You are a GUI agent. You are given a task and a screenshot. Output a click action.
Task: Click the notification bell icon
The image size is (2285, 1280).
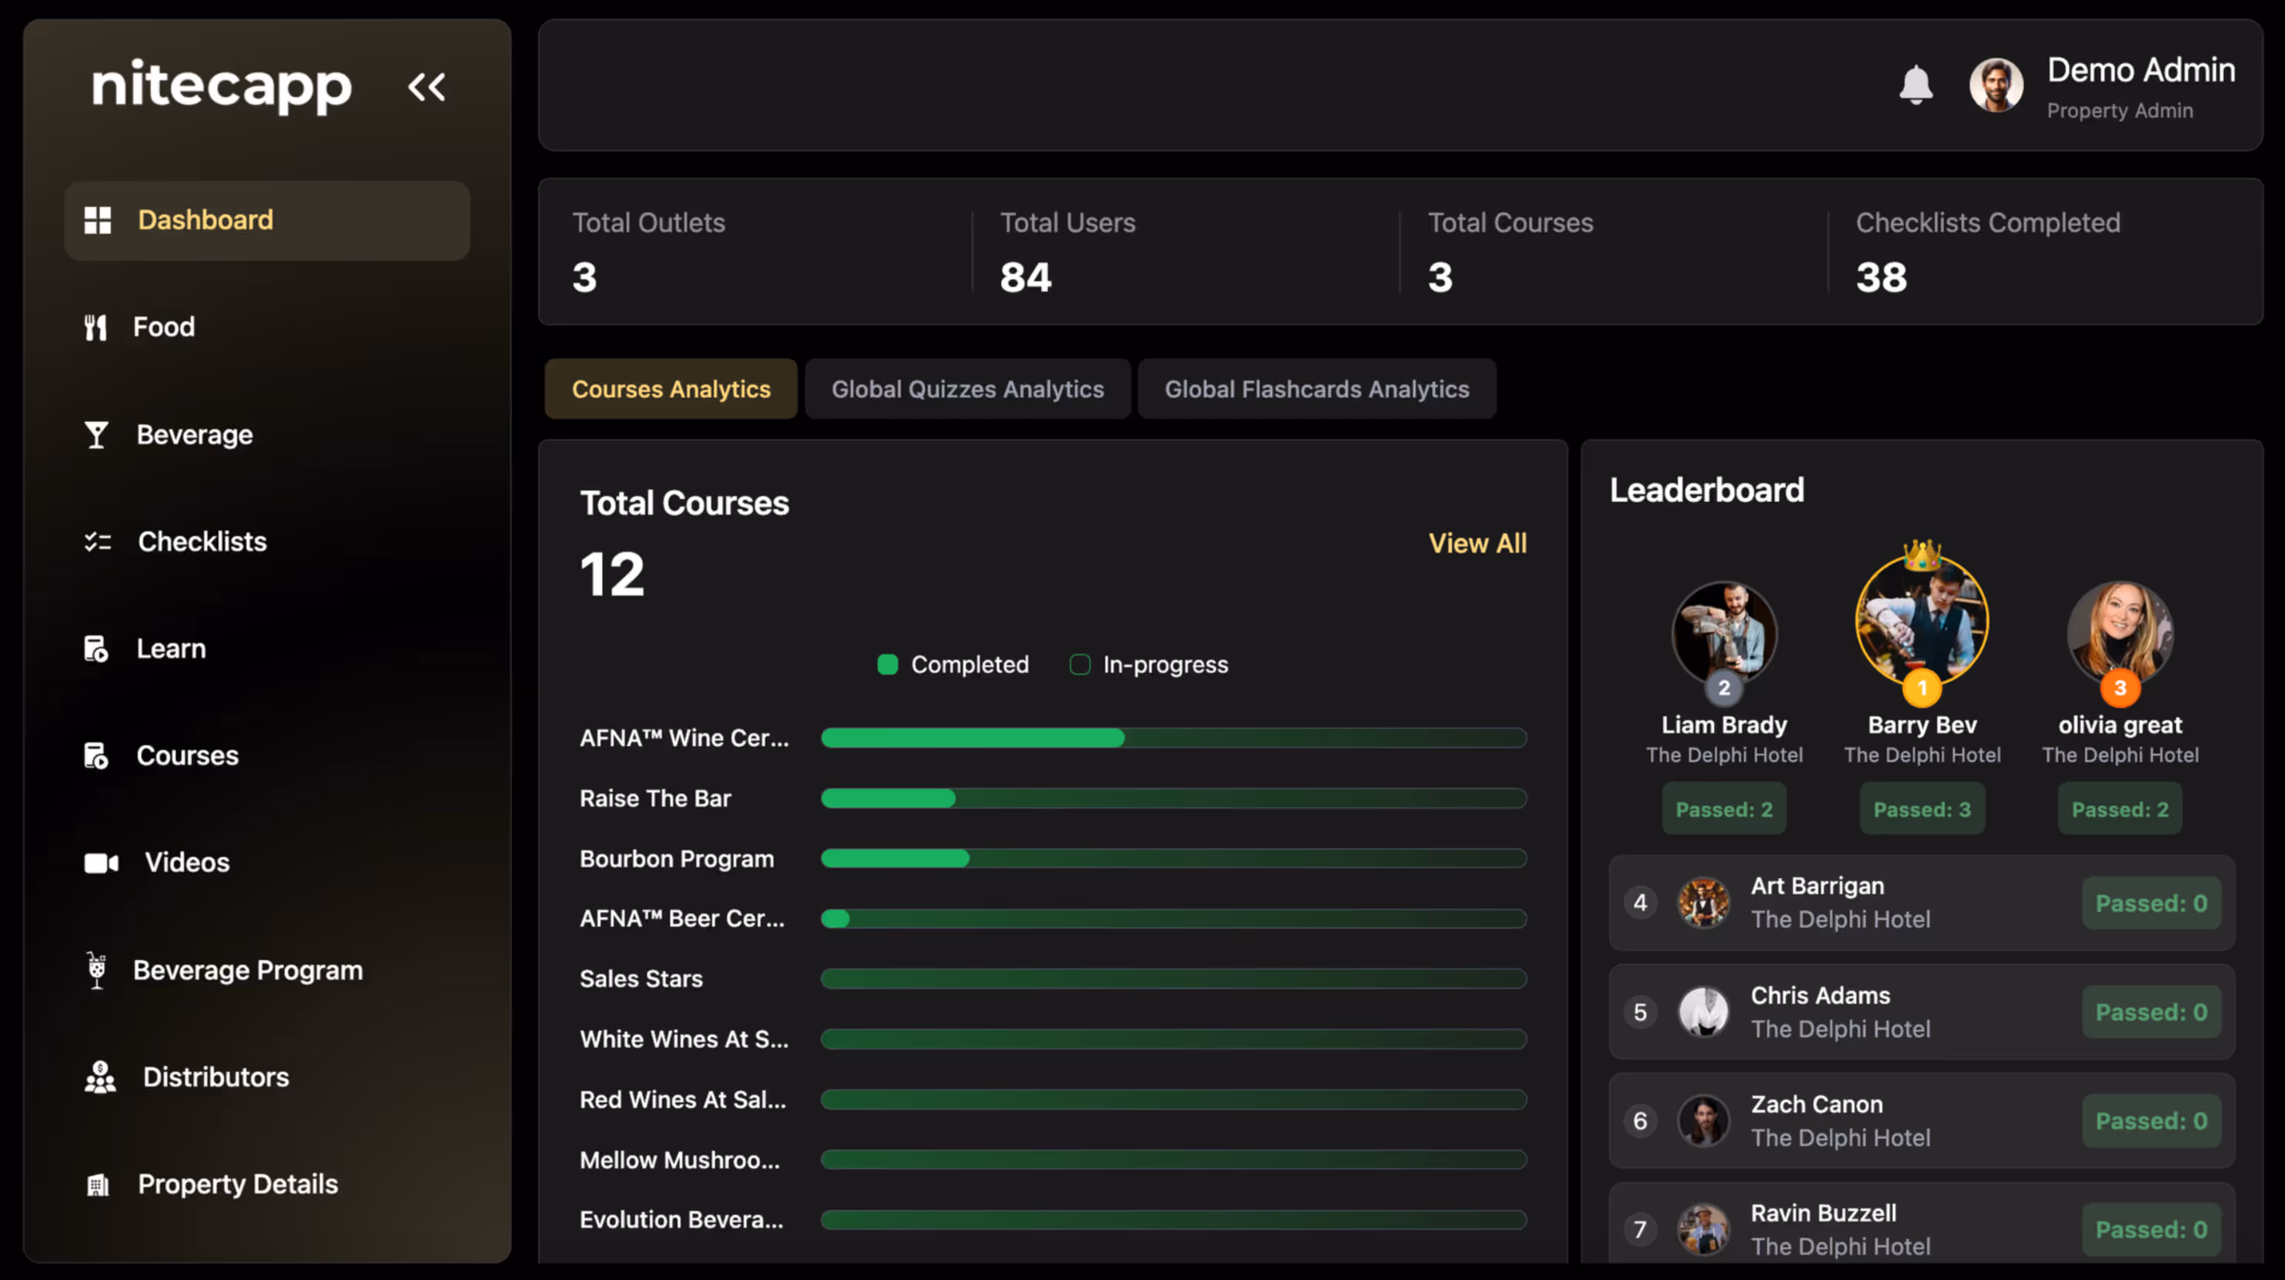(1915, 85)
